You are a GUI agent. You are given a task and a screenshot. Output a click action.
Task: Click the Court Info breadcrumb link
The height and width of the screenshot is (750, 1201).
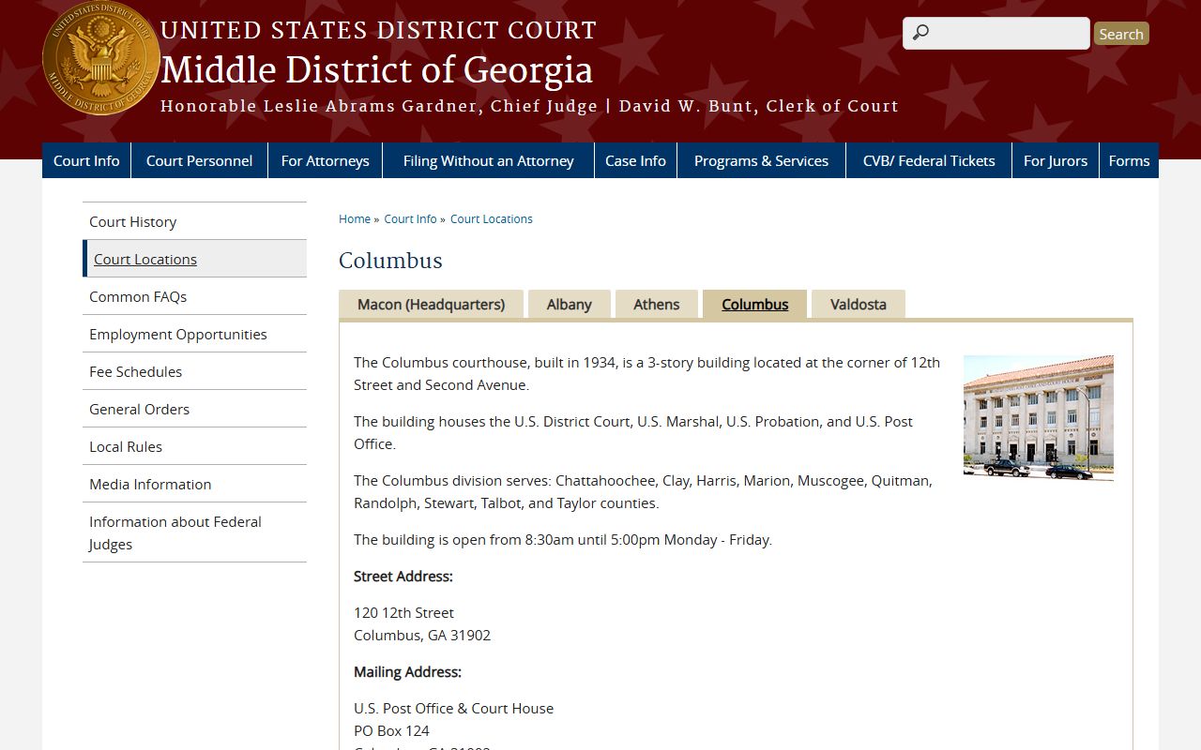click(410, 218)
